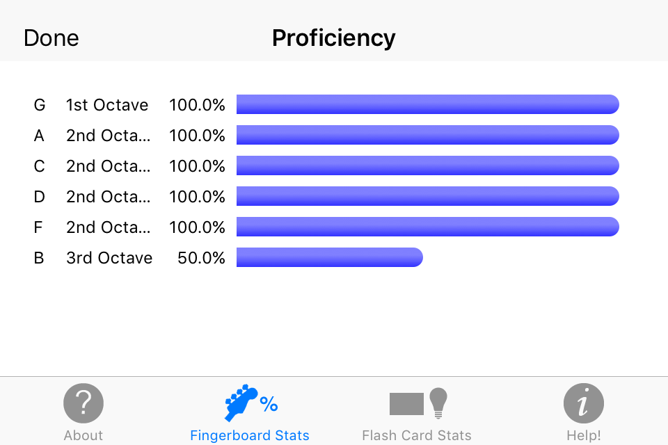The image size is (668, 445).
Task: Tap the C 2nd Octave progress bar
Action: pos(427,165)
